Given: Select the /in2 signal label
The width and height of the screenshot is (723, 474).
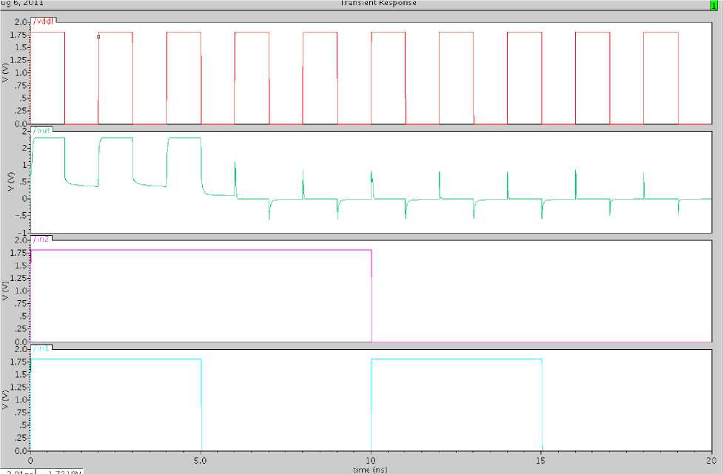Looking at the screenshot, I should point(42,239).
